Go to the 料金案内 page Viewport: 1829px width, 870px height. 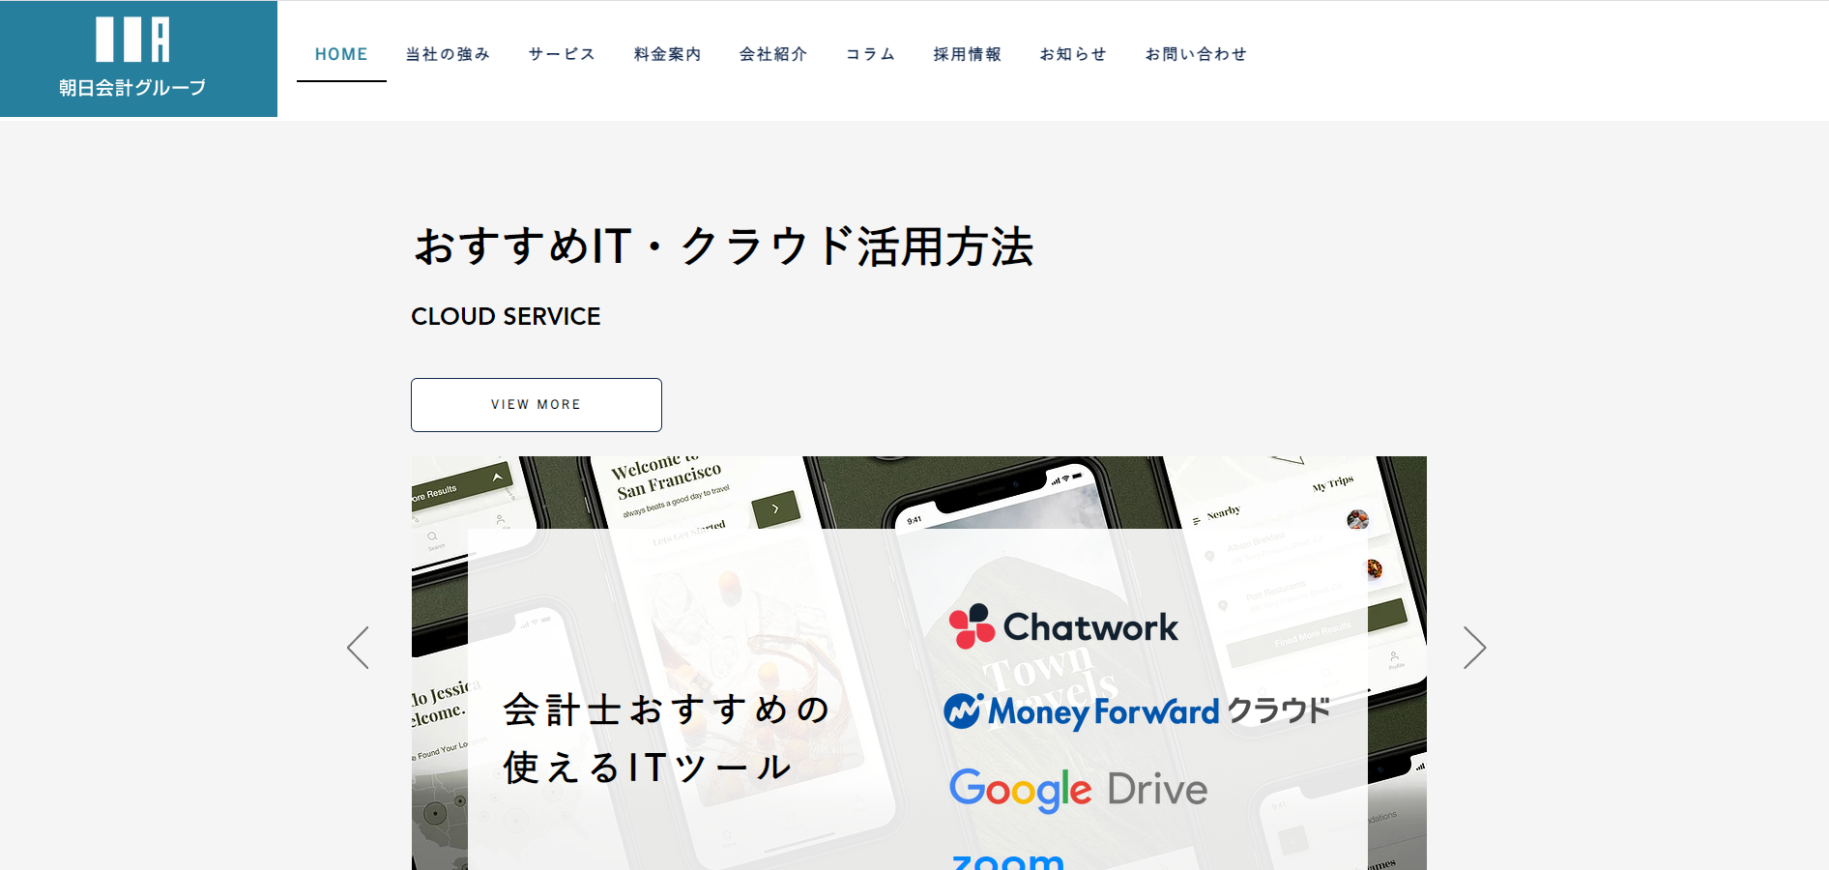click(x=667, y=54)
